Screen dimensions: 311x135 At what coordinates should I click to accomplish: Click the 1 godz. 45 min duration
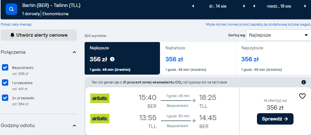(x=178, y=96)
